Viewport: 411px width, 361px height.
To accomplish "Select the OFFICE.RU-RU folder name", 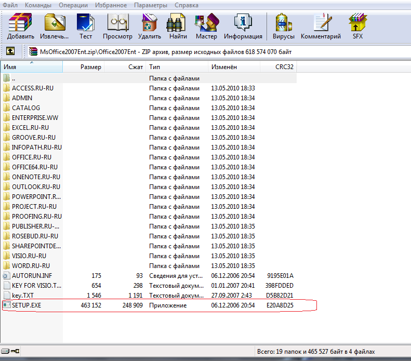I will [32, 157].
